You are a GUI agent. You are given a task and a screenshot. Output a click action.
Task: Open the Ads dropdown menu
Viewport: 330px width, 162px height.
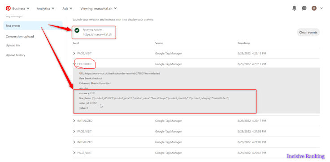point(67,8)
